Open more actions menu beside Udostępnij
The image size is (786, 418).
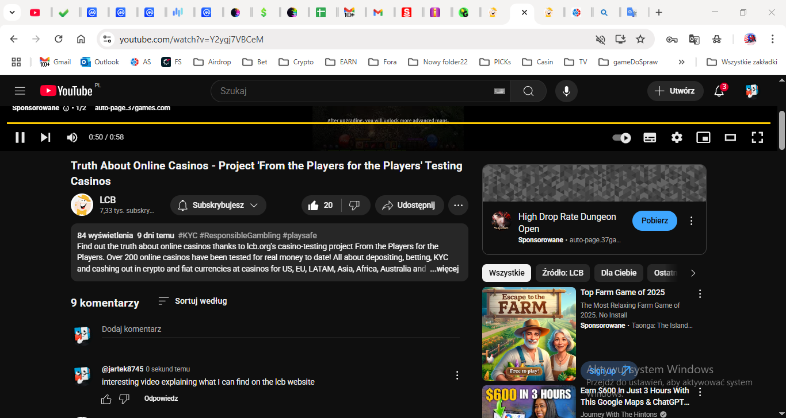pyautogui.click(x=458, y=205)
